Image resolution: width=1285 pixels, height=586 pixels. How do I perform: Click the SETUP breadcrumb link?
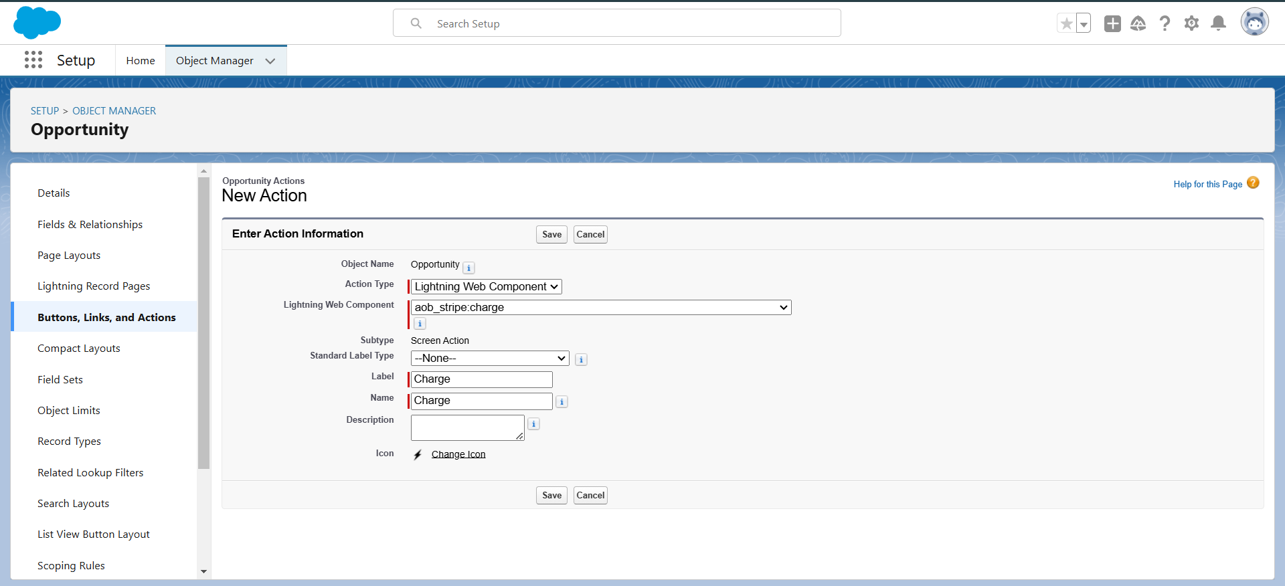click(x=45, y=110)
